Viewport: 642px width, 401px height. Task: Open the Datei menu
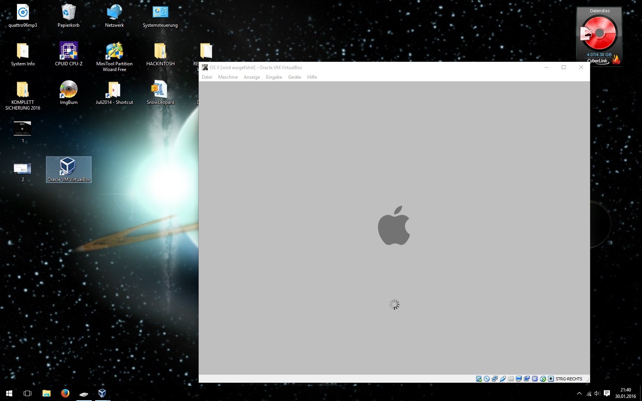click(207, 77)
